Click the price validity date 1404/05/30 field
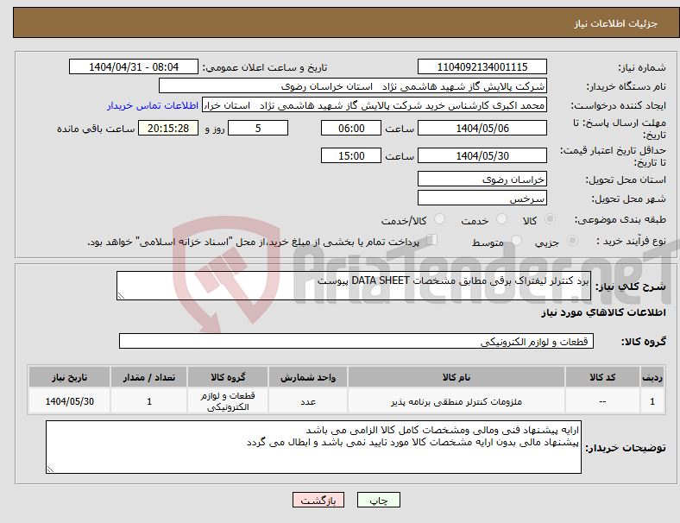 [482, 155]
